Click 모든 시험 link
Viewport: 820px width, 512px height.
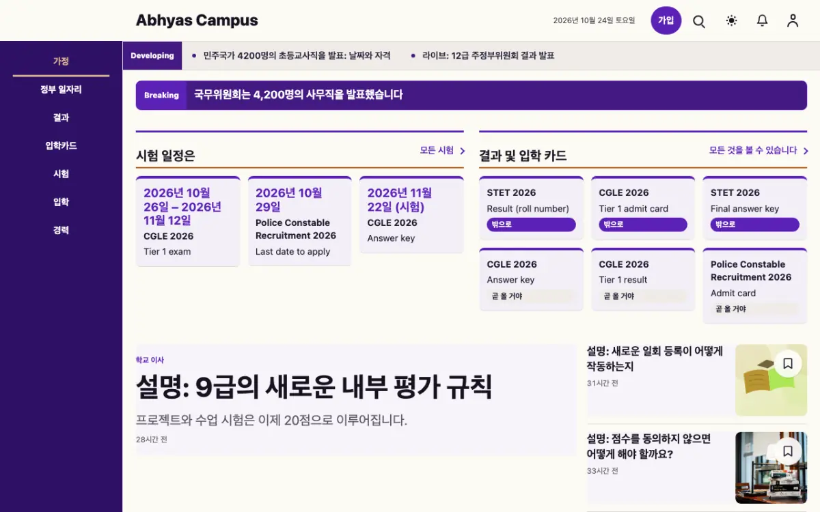pyautogui.click(x=437, y=150)
